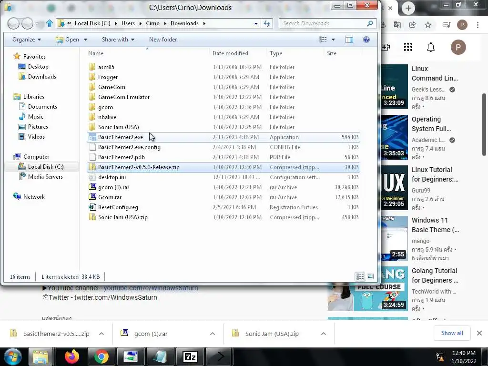Open address bar history dropdown
The image size is (488, 366).
point(256,23)
